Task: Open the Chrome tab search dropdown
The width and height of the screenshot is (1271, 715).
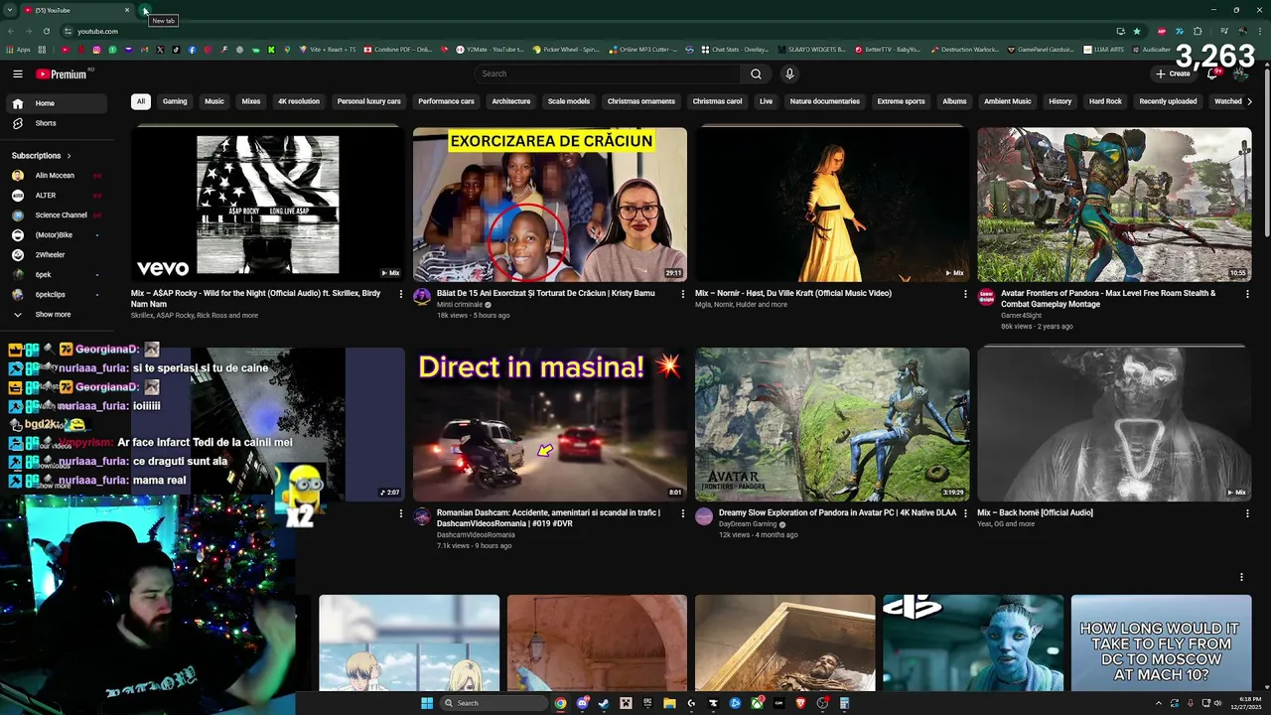Action: [x=9, y=10]
